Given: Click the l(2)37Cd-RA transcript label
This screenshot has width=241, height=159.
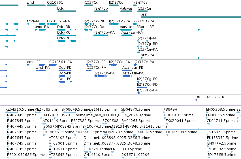Looking at the screenshot, I should (x=120, y=21).
